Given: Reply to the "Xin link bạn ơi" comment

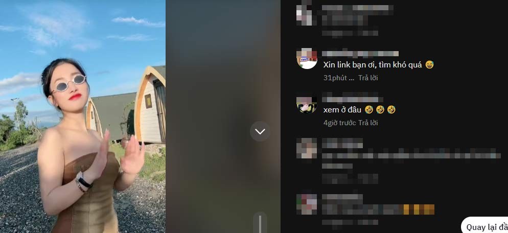Looking at the screenshot, I should tap(368, 78).
